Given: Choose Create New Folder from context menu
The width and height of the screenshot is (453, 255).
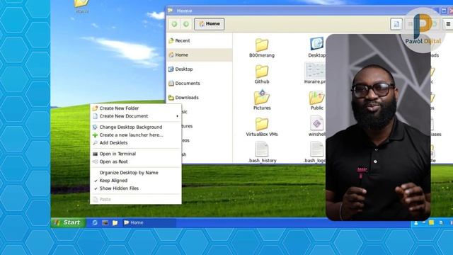Looking at the screenshot, I should pyautogui.click(x=135, y=108).
